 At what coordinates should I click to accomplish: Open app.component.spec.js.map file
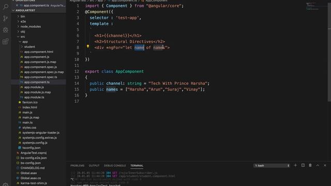[x=43, y=72]
